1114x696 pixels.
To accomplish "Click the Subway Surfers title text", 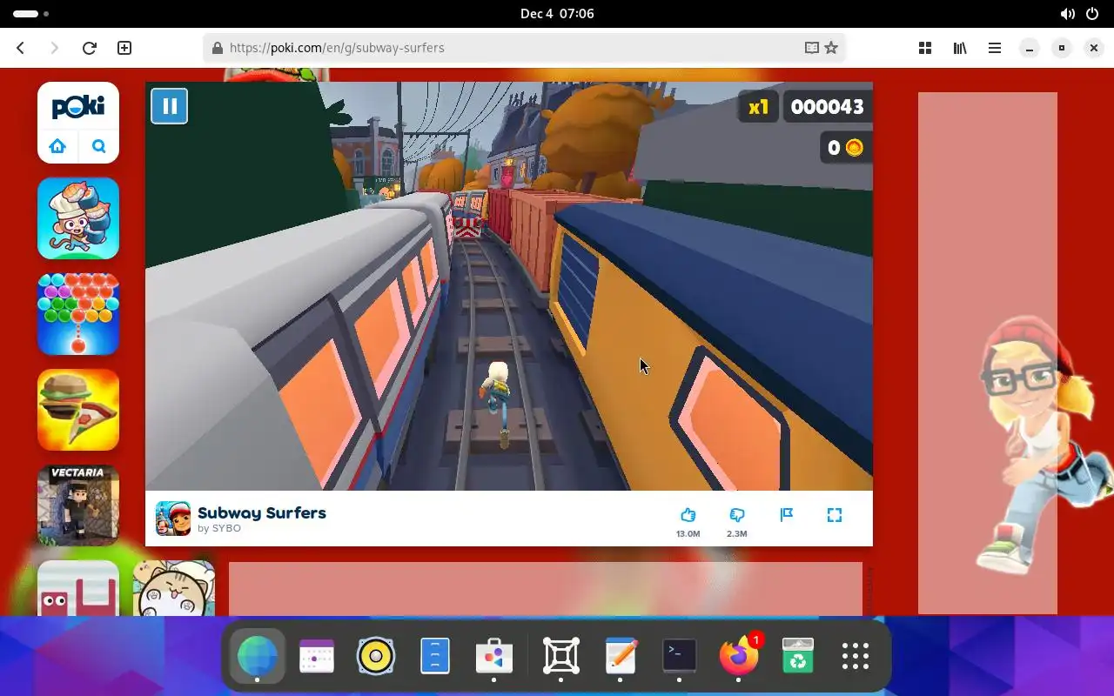I will click(x=262, y=512).
